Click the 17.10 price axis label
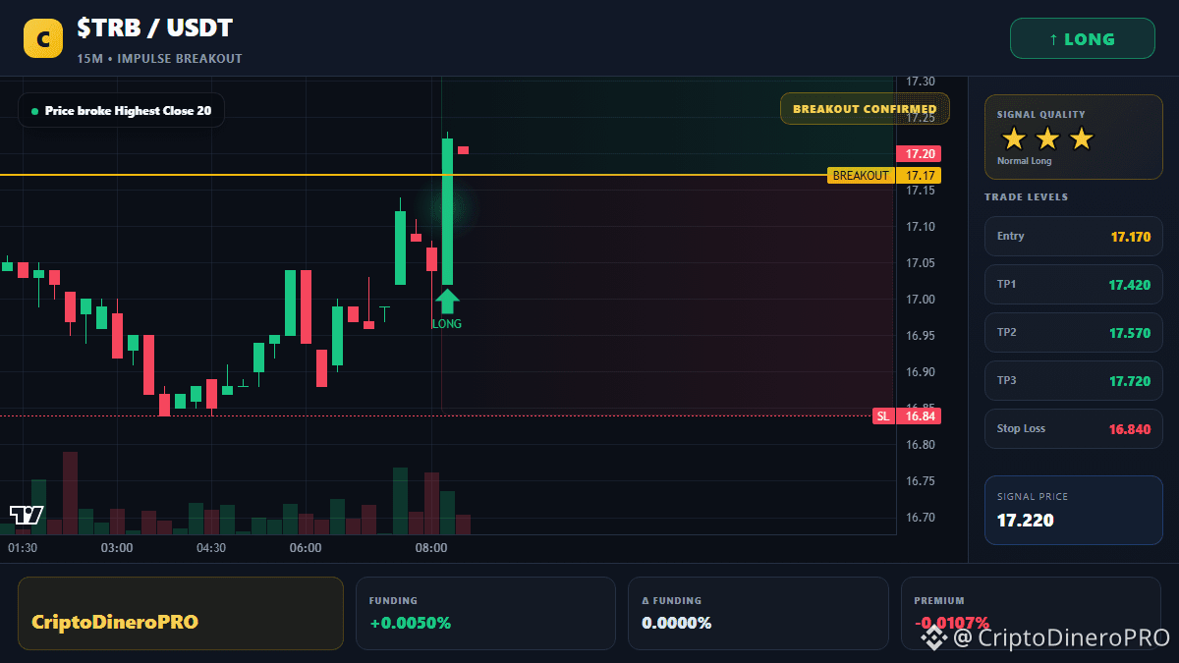Image resolution: width=1179 pixels, height=663 pixels. tap(920, 227)
